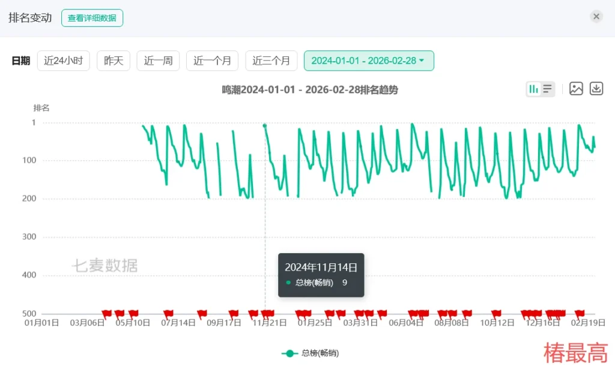Toggle 总榜(畅销) legend series
Image resolution: width=615 pixels, height=373 pixels.
pyautogui.click(x=310, y=353)
